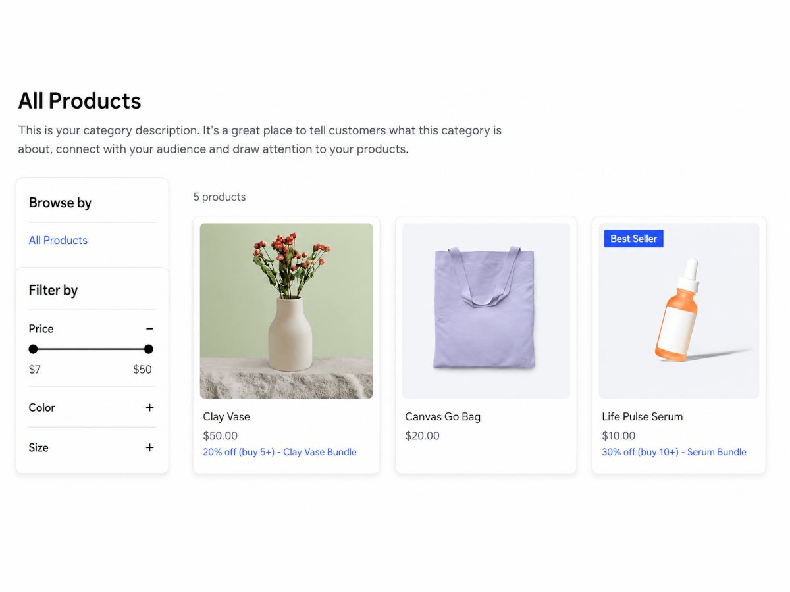Expand Color filter using plus icon
Viewport: 790px width, 592px height.
tap(149, 408)
